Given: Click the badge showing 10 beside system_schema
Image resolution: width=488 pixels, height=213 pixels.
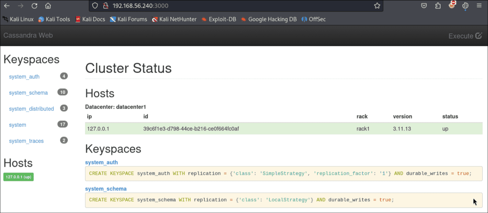Looking at the screenshot, I should (63, 92).
